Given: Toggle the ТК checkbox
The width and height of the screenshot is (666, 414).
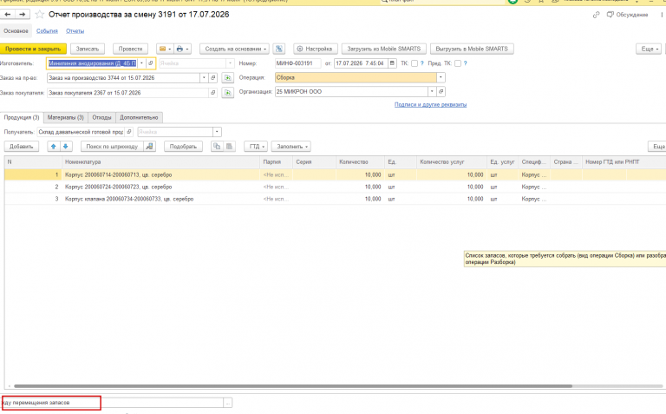Looking at the screenshot, I should point(415,63).
